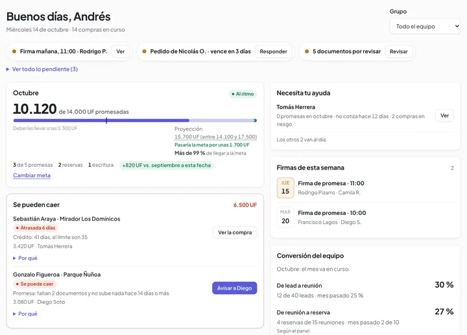Viewport: 467px width, 335px height.
Task: Click De reunión a reserva 27 % value
Action: (444, 312)
